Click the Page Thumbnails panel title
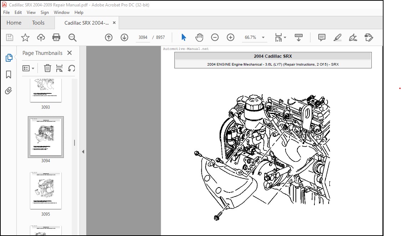The width and height of the screenshot is (401, 236). 42,53
